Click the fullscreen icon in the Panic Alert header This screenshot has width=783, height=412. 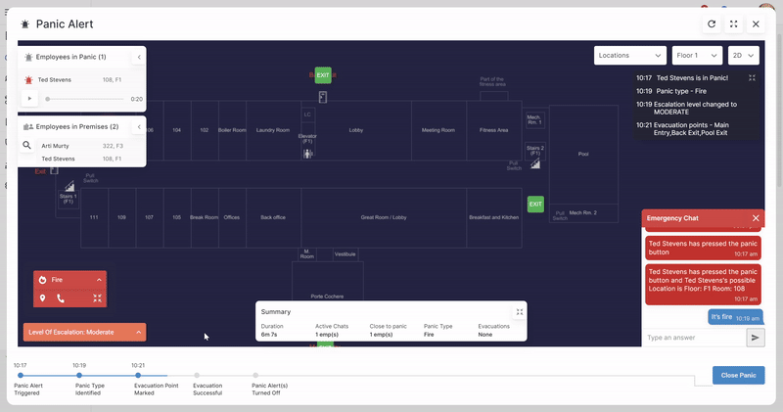pos(734,23)
